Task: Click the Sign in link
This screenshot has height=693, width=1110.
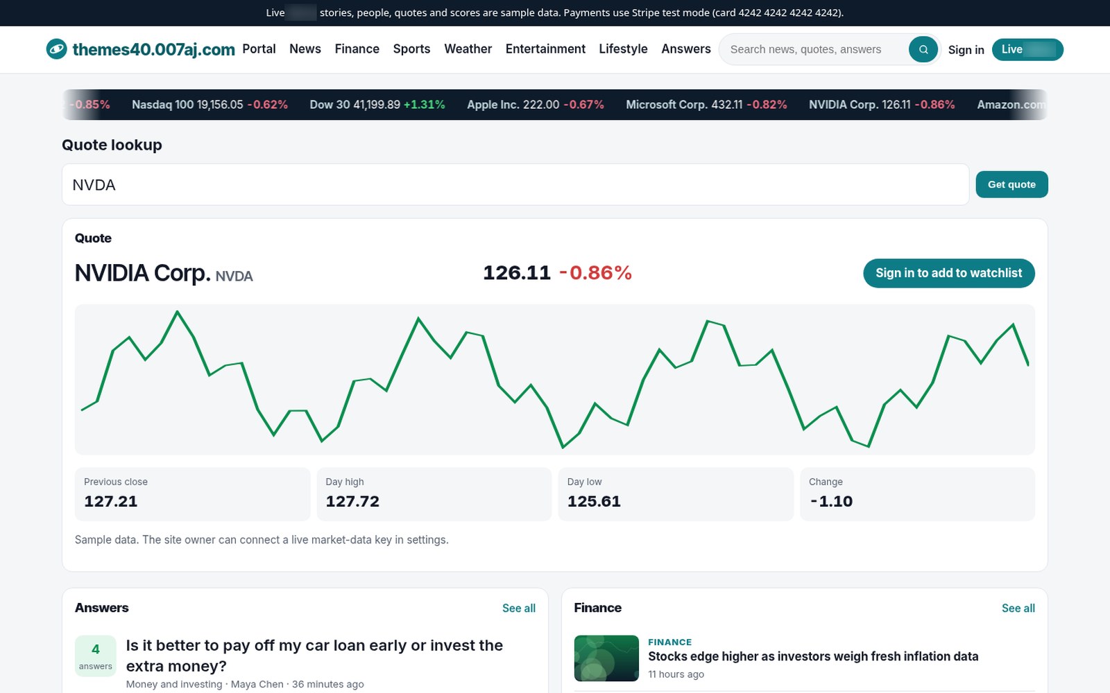Action: point(966,50)
